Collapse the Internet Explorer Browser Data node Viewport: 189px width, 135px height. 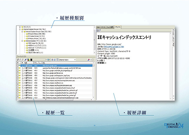click(x=22, y=32)
